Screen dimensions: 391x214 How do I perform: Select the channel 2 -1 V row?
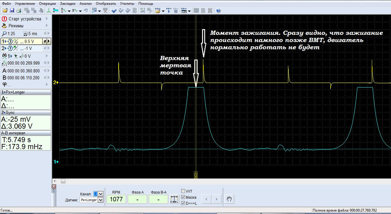click(x=21, y=49)
